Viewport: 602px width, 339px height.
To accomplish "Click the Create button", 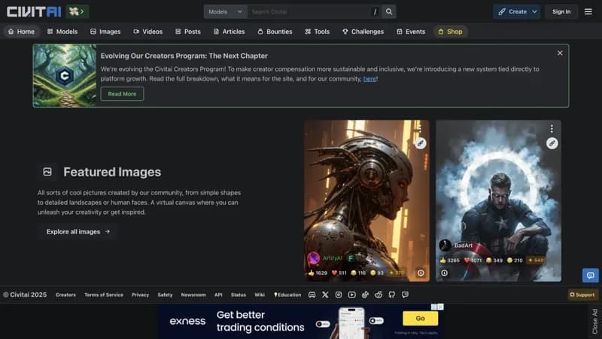I will pos(512,11).
